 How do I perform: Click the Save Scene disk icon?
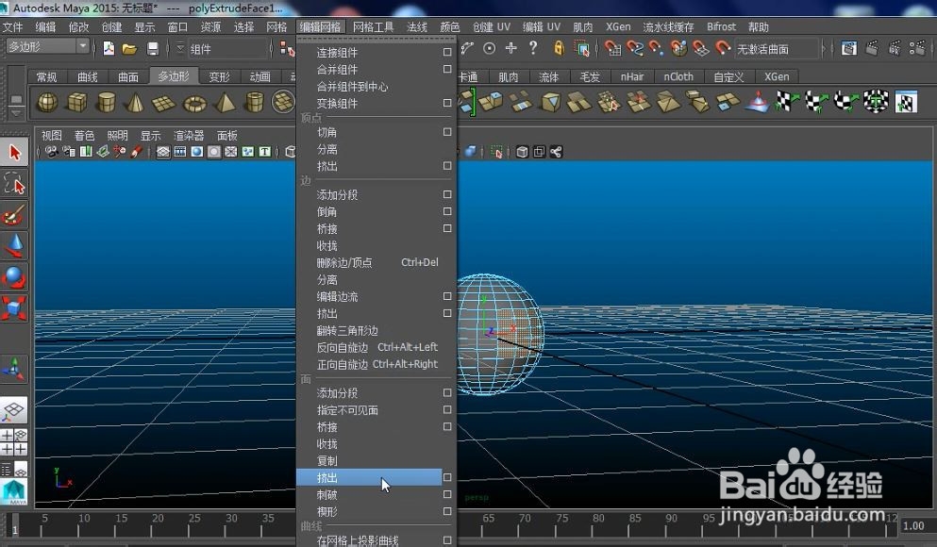(x=153, y=48)
